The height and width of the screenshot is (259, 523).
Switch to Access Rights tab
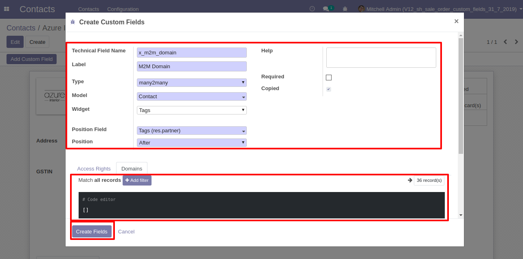[94, 168]
